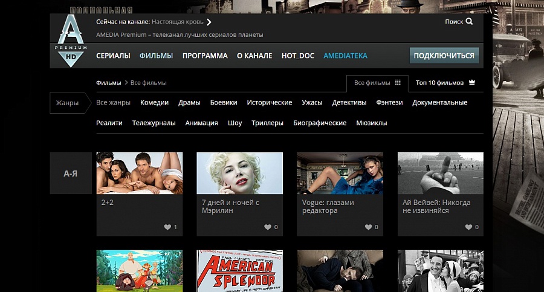Viewport: 544px width, 292px height.
Task: Filter films by Триллеры
Action: [x=268, y=123]
